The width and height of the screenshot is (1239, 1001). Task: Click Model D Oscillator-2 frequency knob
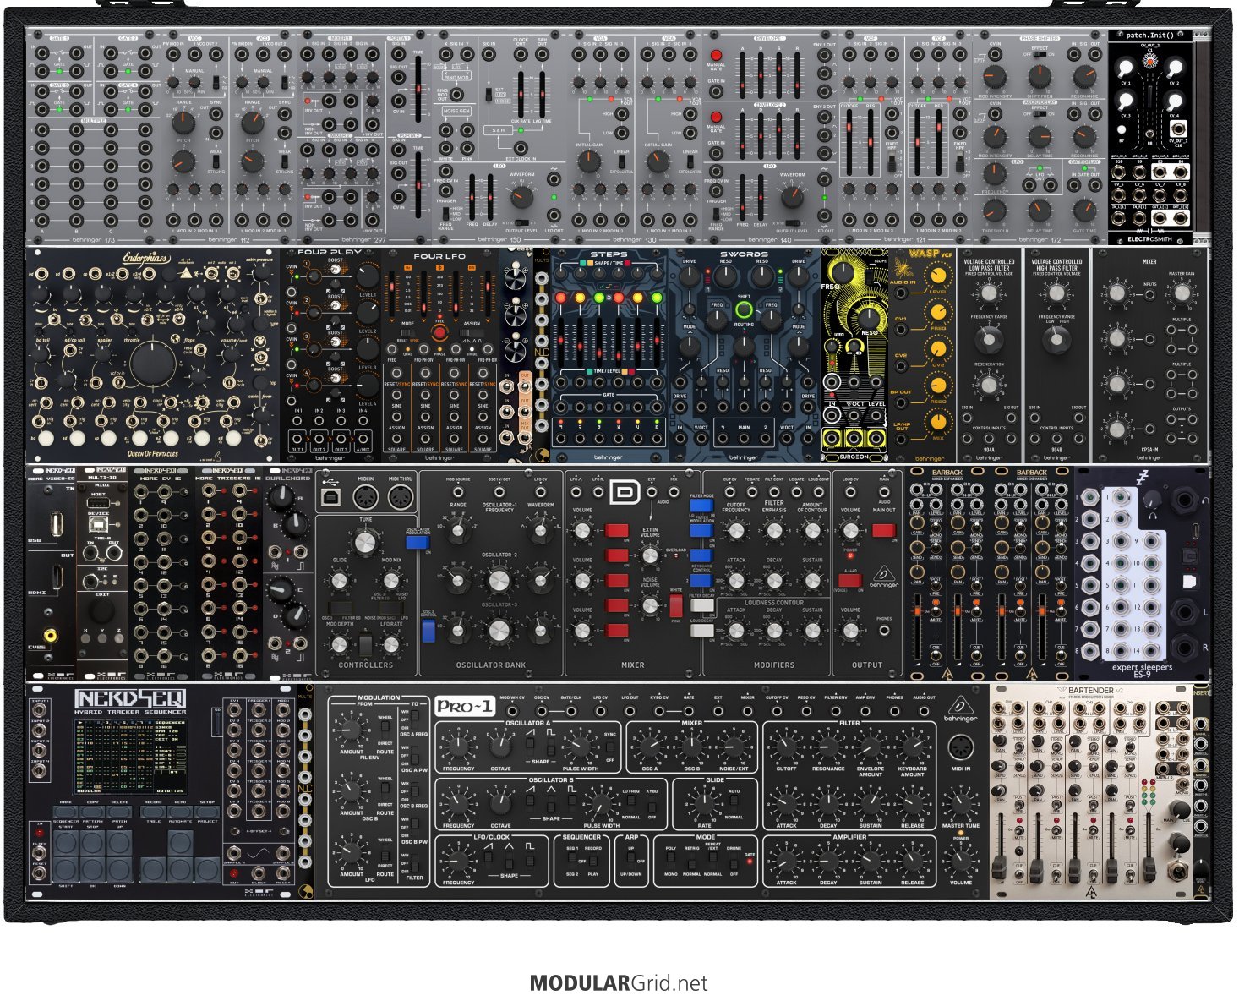(499, 580)
